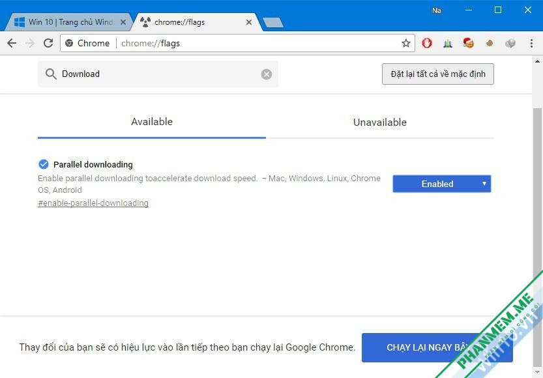The image size is (543, 378).
Task: Click the scroll up arrow on scrollbar
Action: tap(537, 61)
